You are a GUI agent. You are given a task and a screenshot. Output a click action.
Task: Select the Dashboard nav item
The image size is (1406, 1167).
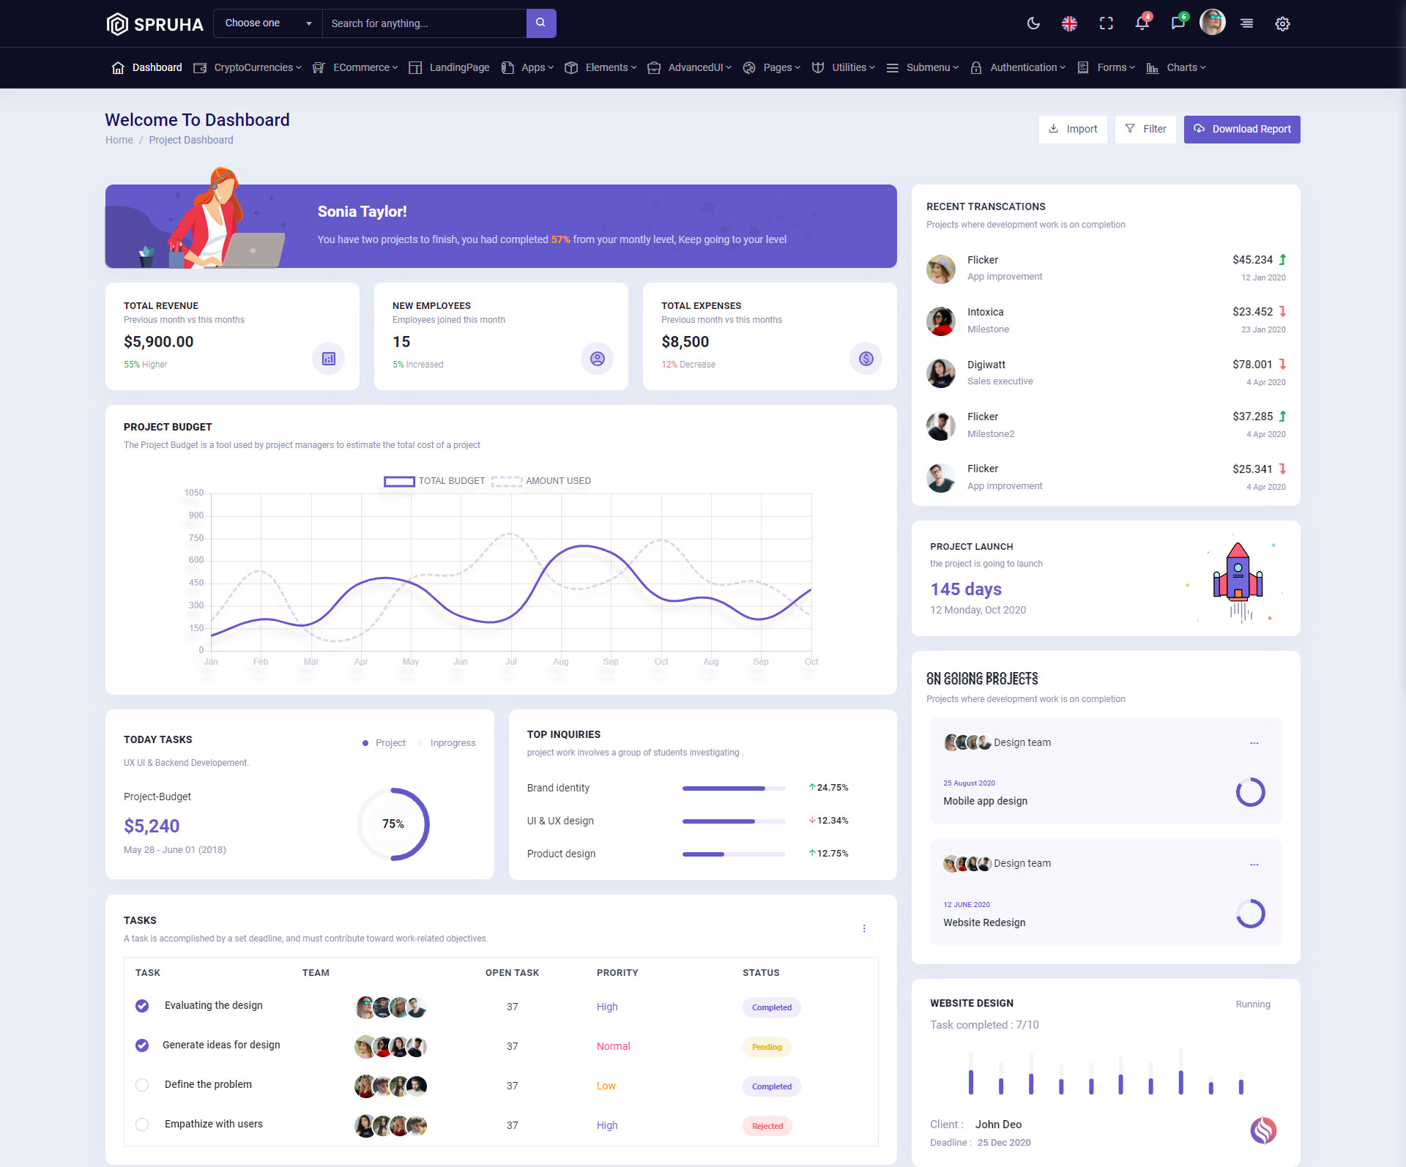(x=156, y=67)
